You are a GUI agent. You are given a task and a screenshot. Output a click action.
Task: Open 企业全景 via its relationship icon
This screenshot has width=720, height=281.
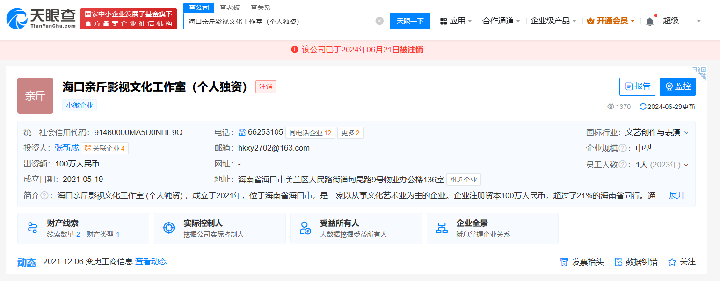442,228
